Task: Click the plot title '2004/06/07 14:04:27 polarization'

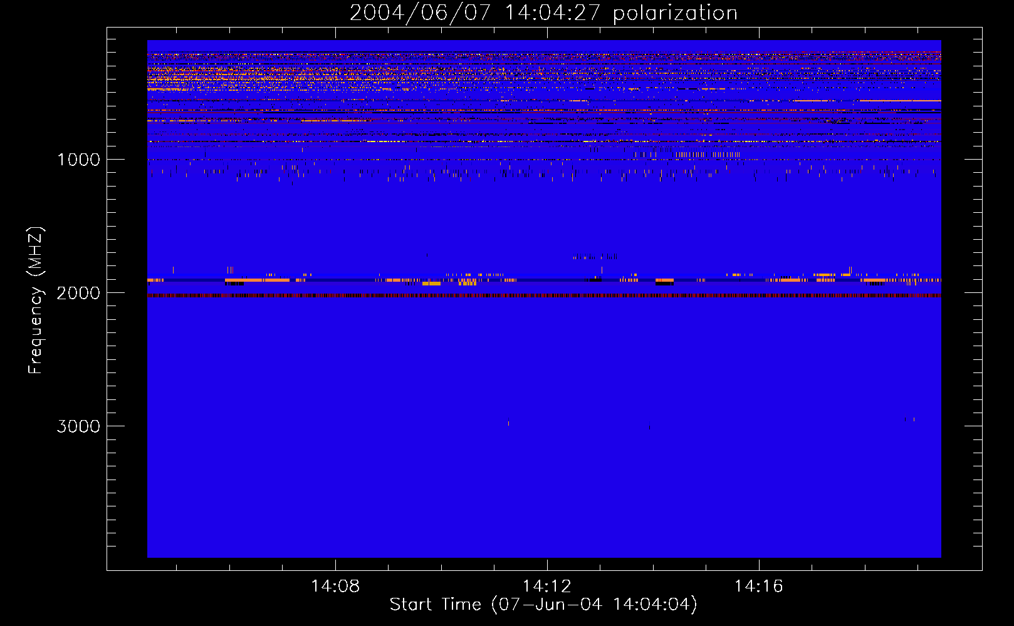Action: 543,13
